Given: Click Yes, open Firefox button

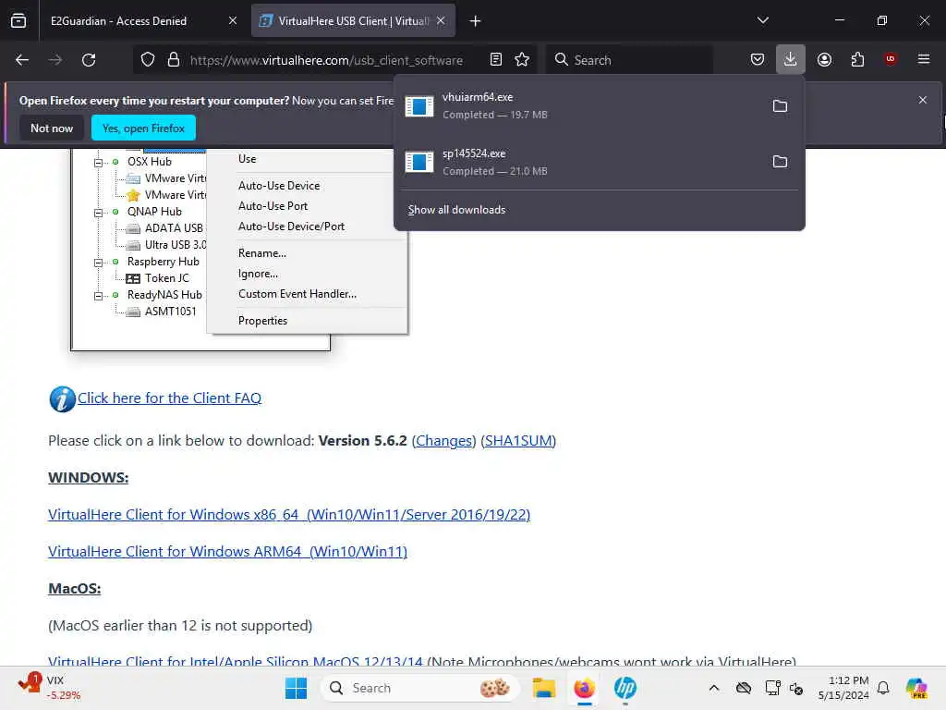Looking at the screenshot, I should coord(143,128).
